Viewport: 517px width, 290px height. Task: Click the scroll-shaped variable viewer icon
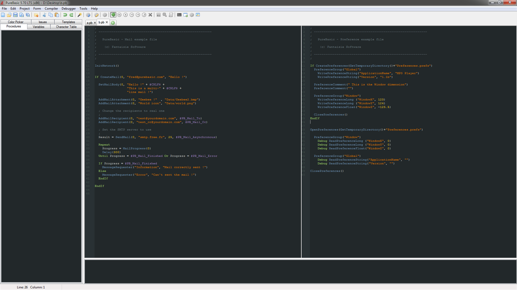click(x=171, y=15)
